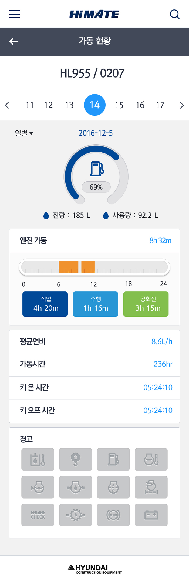Viewport: 189px width, 584px height.
Task: Select the overload warning icon
Action: tap(76, 459)
